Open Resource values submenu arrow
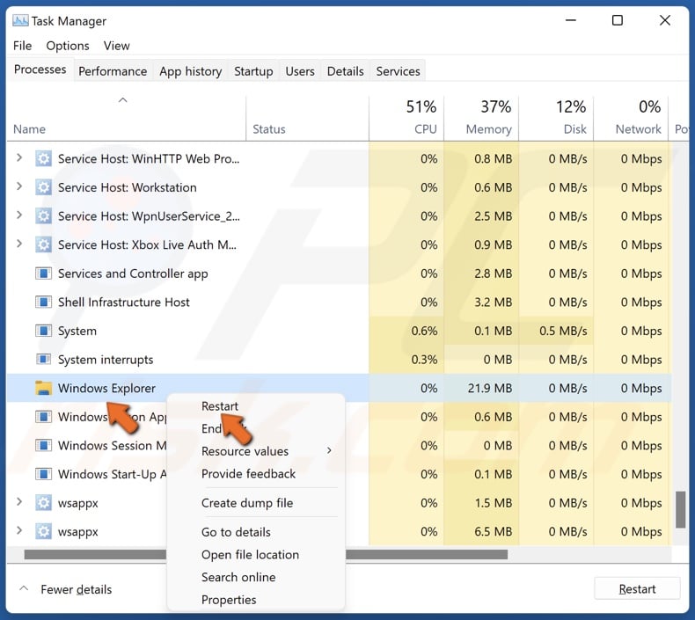695x620 pixels. tap(329, 450)
